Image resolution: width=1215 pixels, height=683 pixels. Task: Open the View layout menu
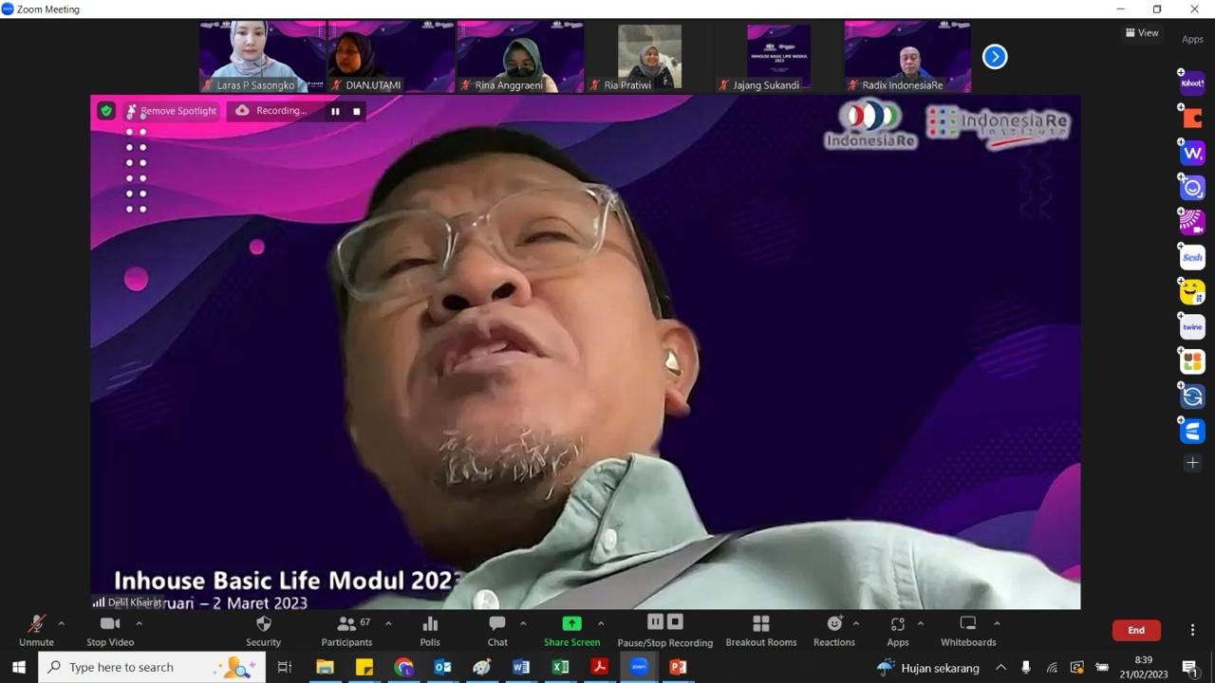pos(1142,32)
